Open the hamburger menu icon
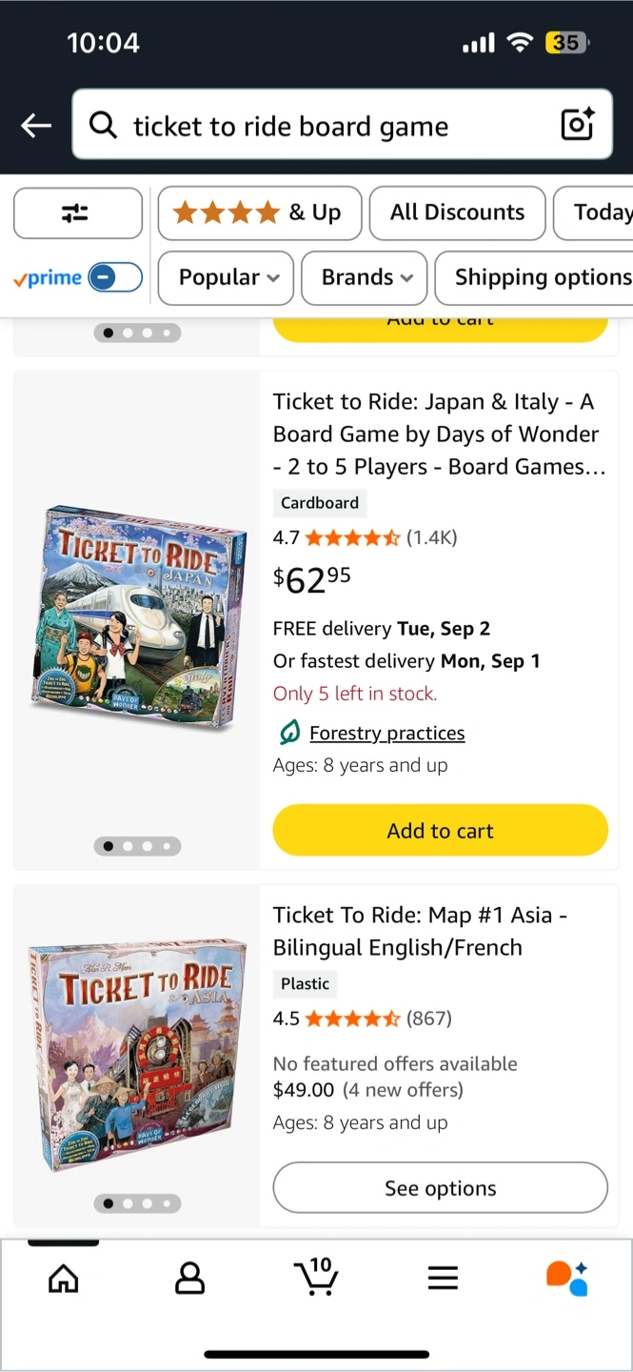Image resolution: width=633 pixels, height=1372 pixels. pyautogui.click(x=443, y=1278)
